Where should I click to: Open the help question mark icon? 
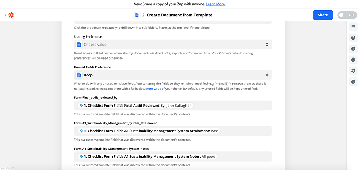(353, 38)
